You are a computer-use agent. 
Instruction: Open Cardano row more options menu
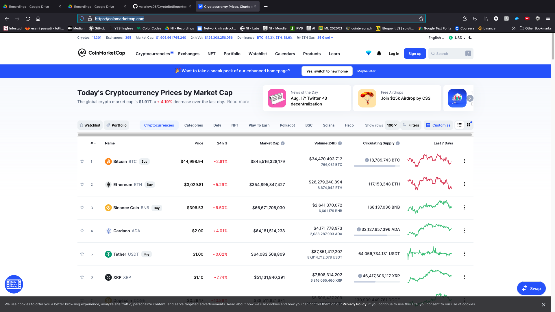tap(465, 231)
